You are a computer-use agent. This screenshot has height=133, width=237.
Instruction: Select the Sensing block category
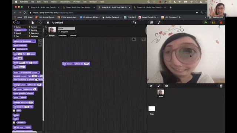coord(35,30)
